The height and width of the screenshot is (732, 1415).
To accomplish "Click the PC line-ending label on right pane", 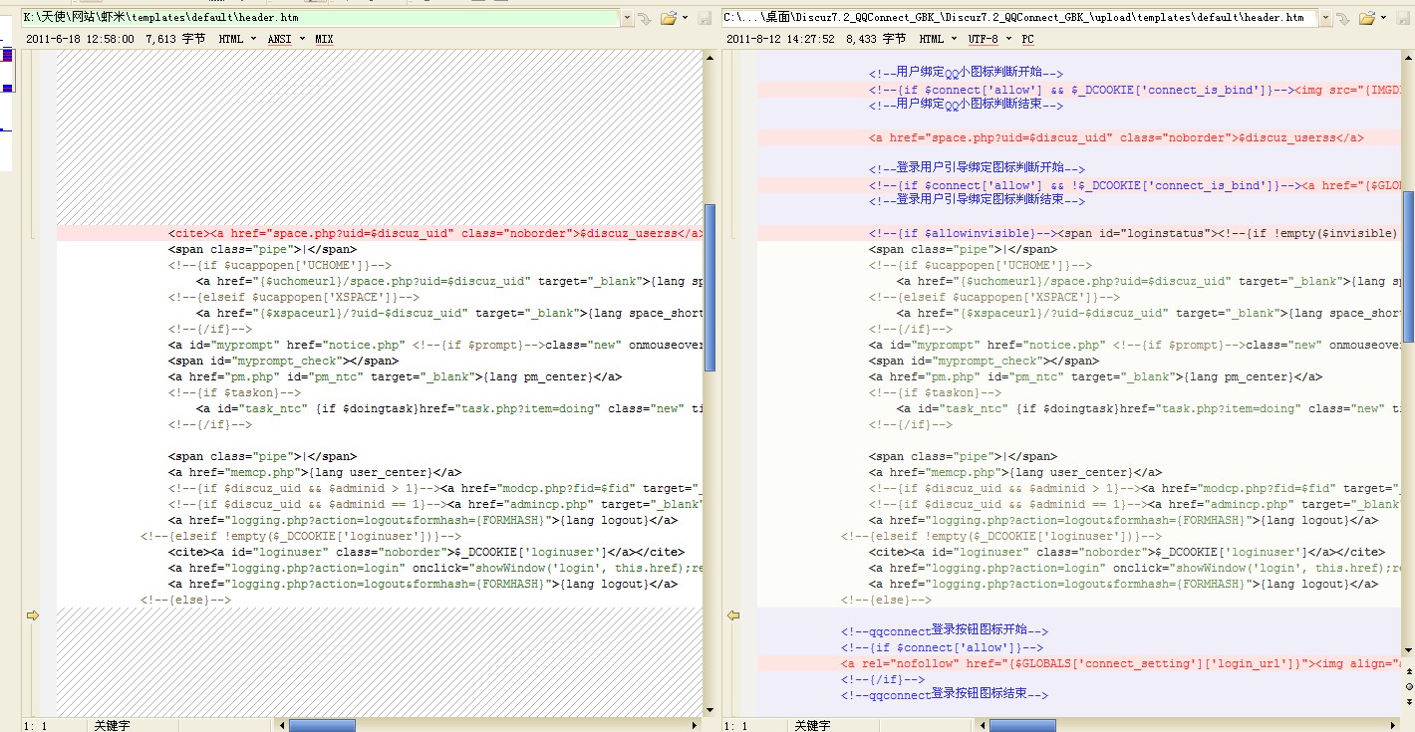I will 1027,39.
